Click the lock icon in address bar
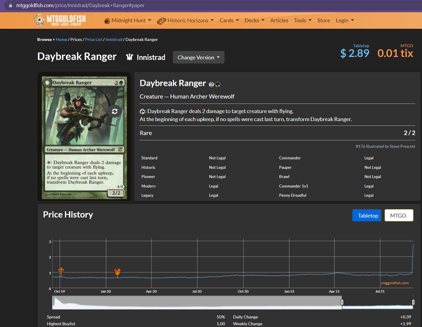 pyautogui.click(x=10, y=6)
